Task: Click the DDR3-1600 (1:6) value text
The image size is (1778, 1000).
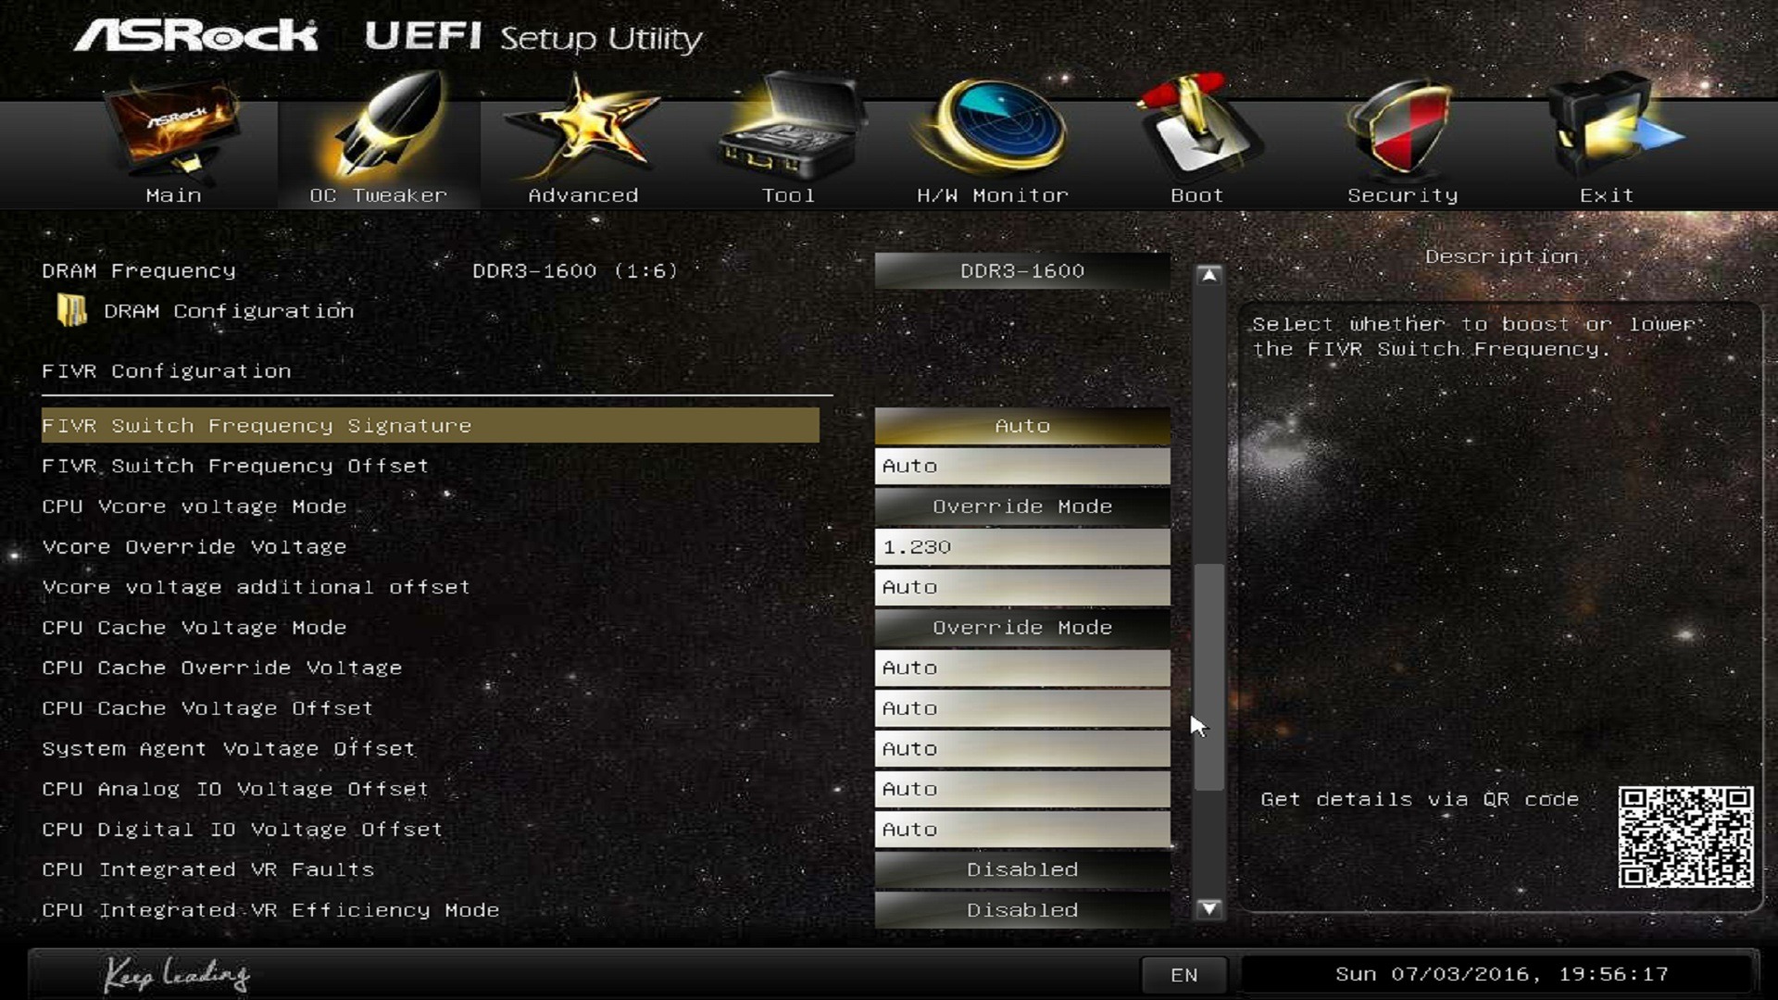Action: point(575,270)
